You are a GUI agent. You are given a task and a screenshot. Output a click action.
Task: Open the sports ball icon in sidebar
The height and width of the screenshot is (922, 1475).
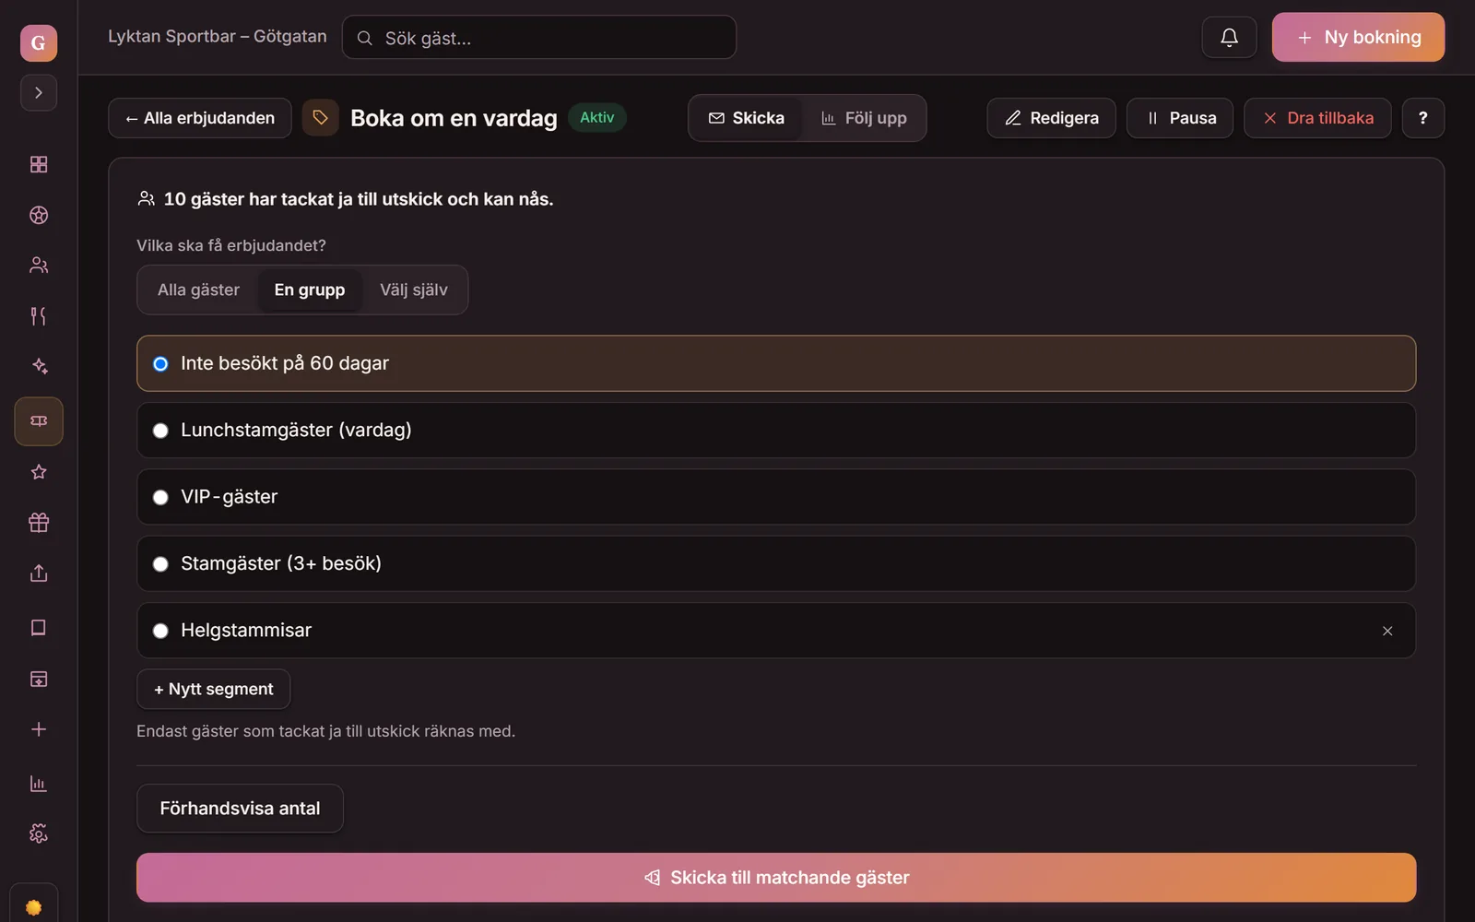coord(39,215)
